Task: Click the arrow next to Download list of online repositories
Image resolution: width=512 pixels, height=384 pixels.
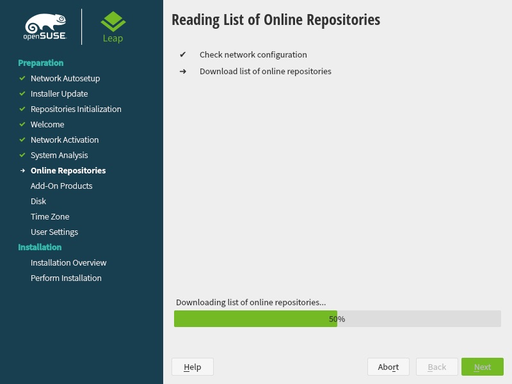Action: point(183,71)
